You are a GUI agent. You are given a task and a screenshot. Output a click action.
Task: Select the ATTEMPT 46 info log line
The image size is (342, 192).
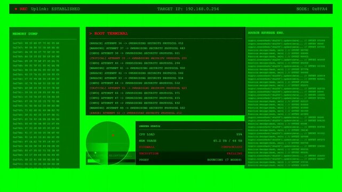click(134, 93)
